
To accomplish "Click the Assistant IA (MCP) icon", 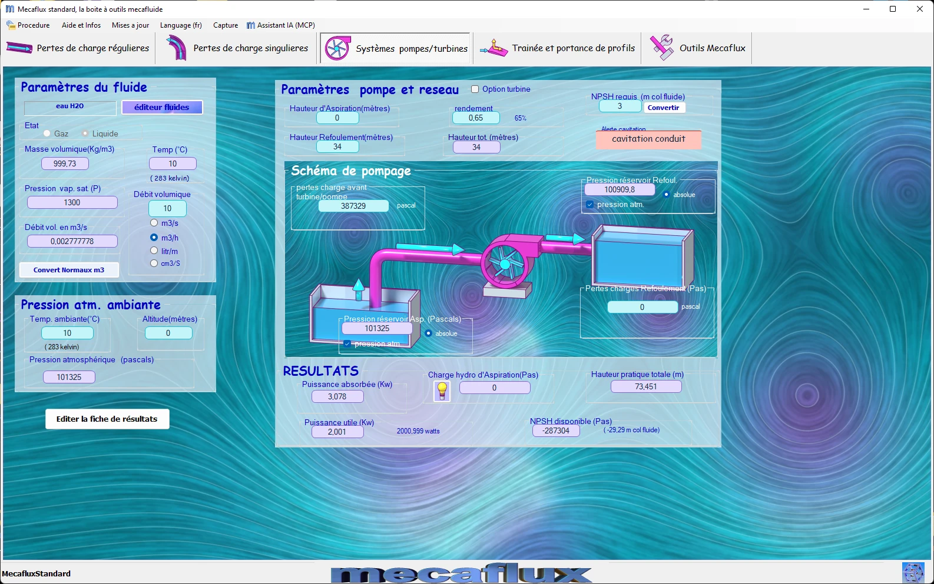I will (251, 25).
